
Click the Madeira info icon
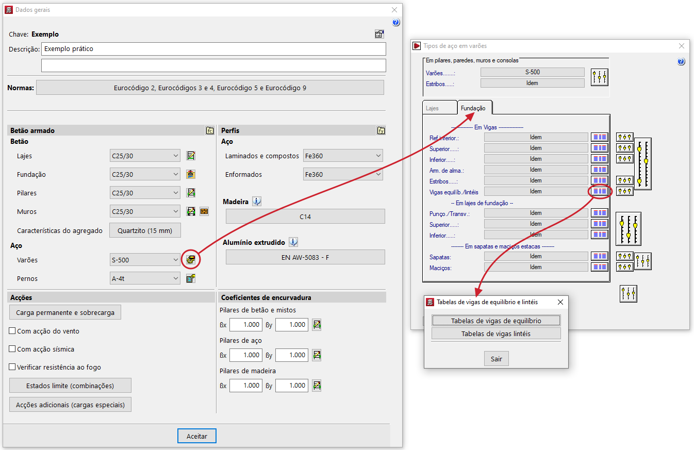tap(257, 202)
